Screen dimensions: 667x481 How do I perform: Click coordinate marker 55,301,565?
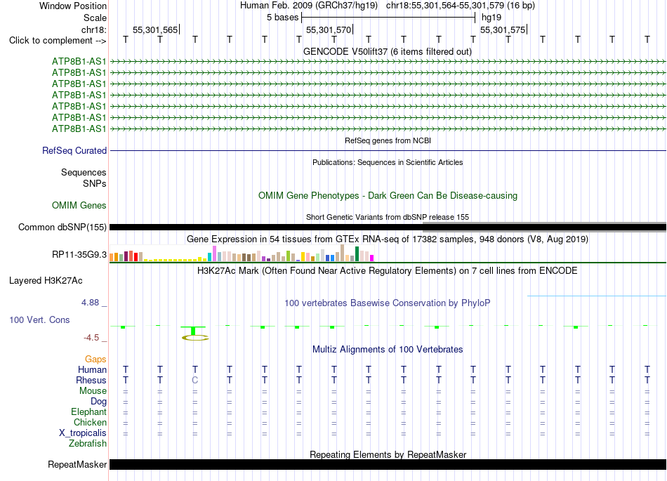pos(155,29)
